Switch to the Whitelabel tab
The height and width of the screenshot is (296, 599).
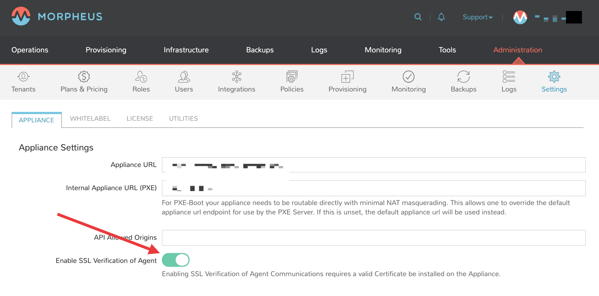click(x=90, y=119)
